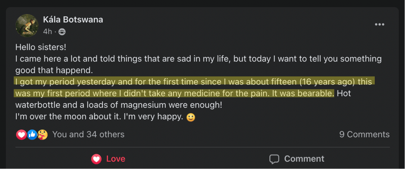Click the speech bubble Comment icon

[274, 159]
